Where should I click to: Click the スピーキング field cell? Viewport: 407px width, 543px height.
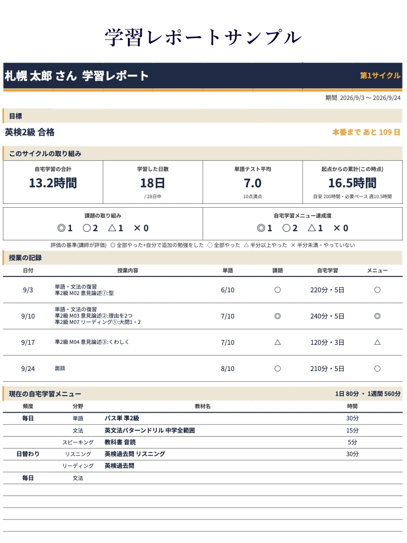78,442
